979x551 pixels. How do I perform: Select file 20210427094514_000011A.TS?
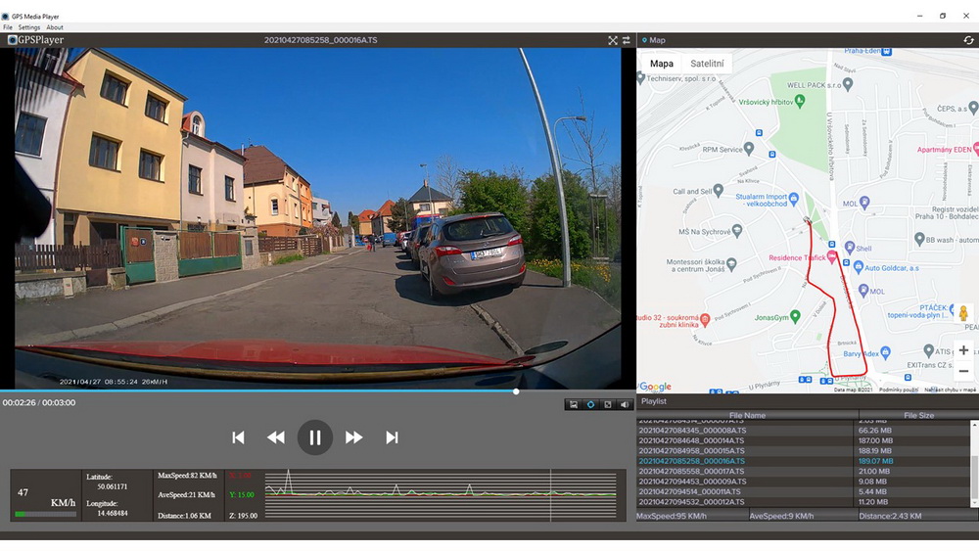[691, 491]
